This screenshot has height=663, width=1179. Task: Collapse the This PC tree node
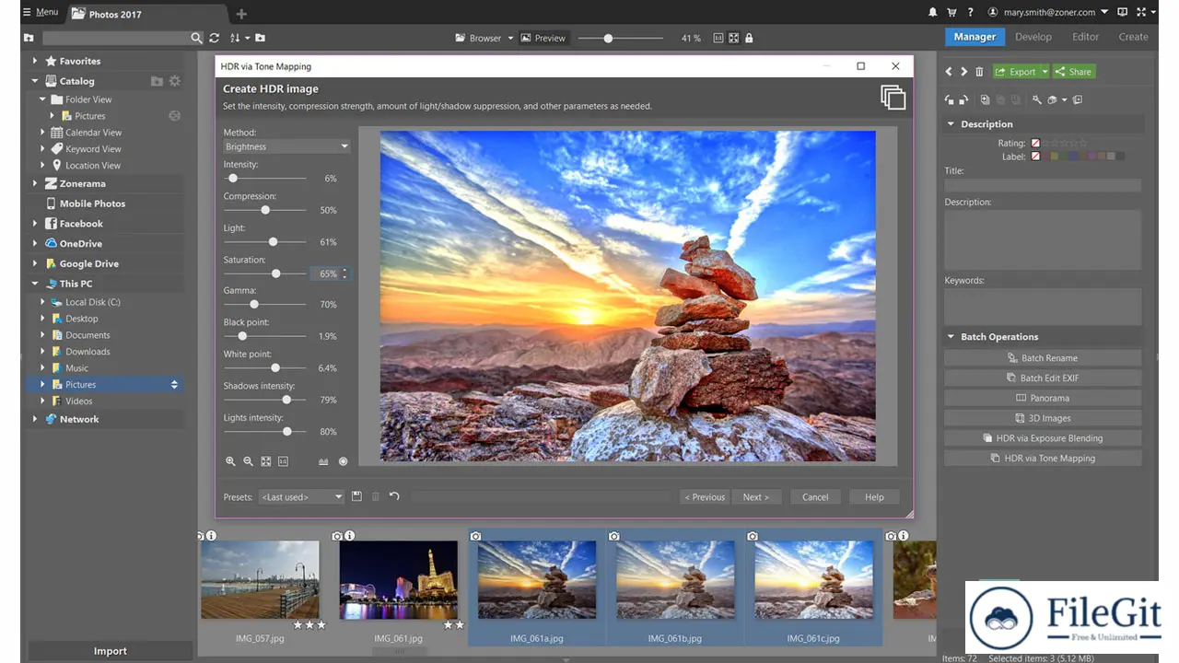pos(35,284)
